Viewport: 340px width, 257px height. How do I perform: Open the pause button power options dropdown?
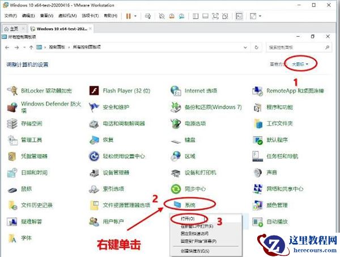coord(135,16)
